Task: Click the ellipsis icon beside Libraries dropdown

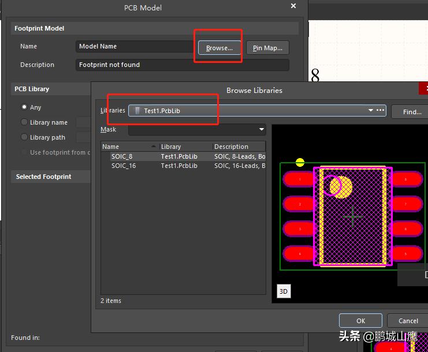Action: click(x=380, y=110)
